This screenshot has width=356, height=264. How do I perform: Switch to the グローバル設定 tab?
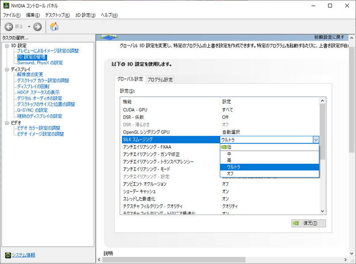[x=130, y=79]
